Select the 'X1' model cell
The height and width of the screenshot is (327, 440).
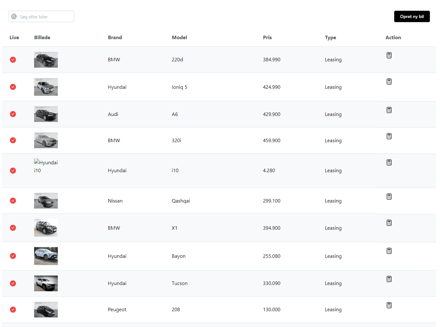click(174, 228)
